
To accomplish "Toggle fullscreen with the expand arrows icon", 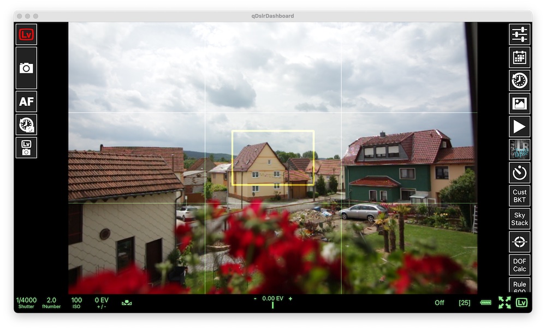I will pyautogui.click(x=505, y=302).
